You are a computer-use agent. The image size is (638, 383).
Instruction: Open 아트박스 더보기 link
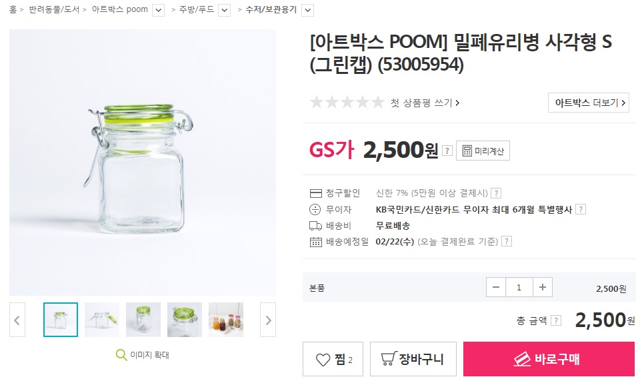(x=588, y=103)
